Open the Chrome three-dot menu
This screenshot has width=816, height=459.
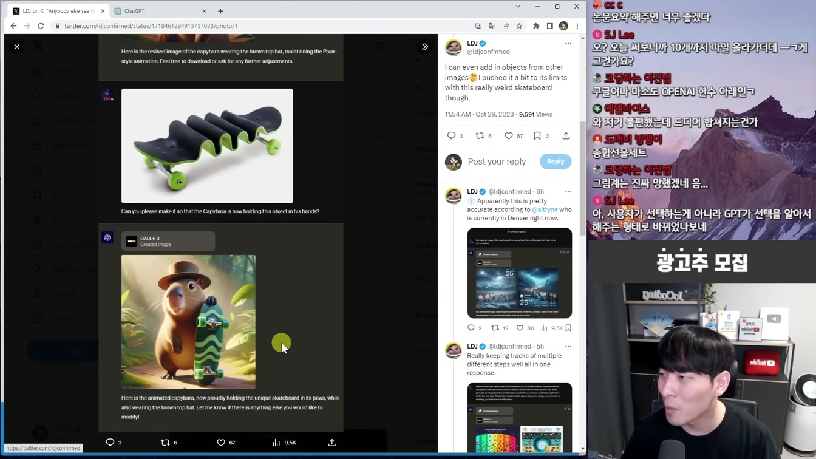(x=577, y=26)
